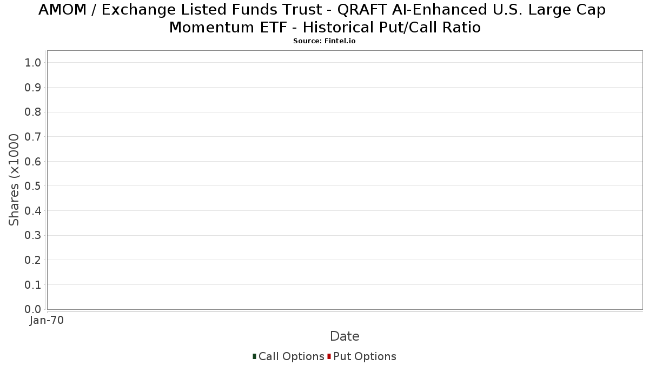Click the 0.3 y-axis tick label

tap(33, 235)
